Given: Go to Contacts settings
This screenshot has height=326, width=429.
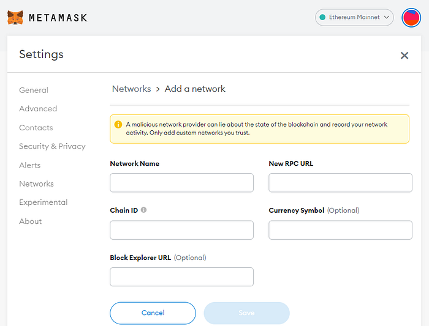Looking at the screenshot, I should point(36,128).
